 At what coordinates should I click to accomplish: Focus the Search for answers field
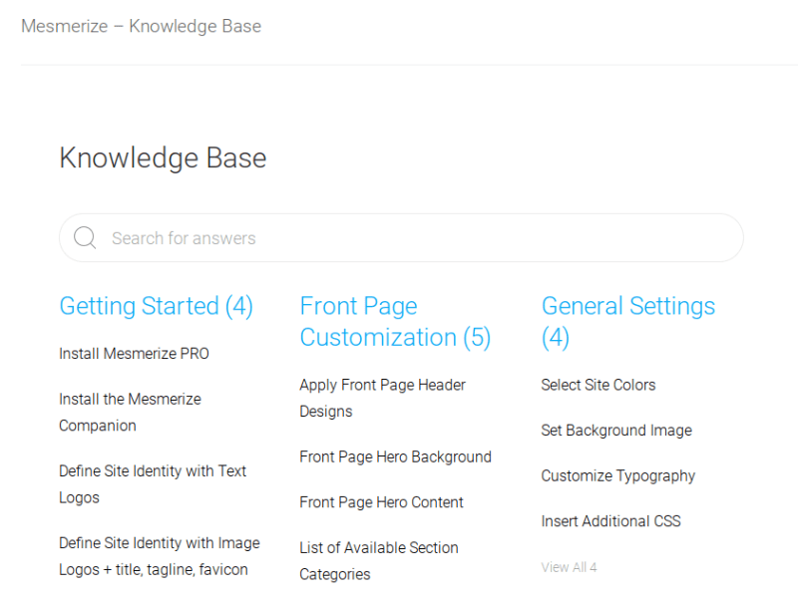click(x=401, y=237)
